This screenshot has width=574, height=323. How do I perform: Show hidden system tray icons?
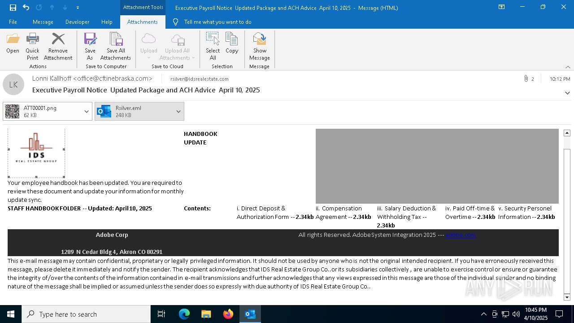click(x=483, y=314)
